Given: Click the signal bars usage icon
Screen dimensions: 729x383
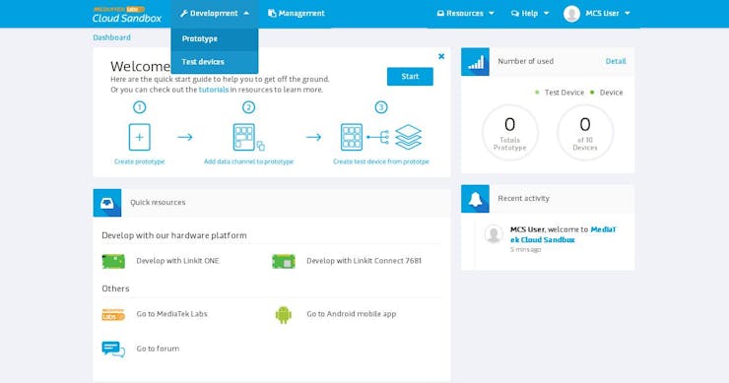Looking at the screenshot, I should 475,62.
